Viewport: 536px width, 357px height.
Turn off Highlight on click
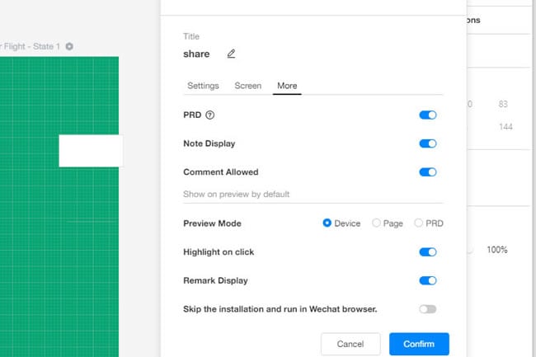pos(428,252)
